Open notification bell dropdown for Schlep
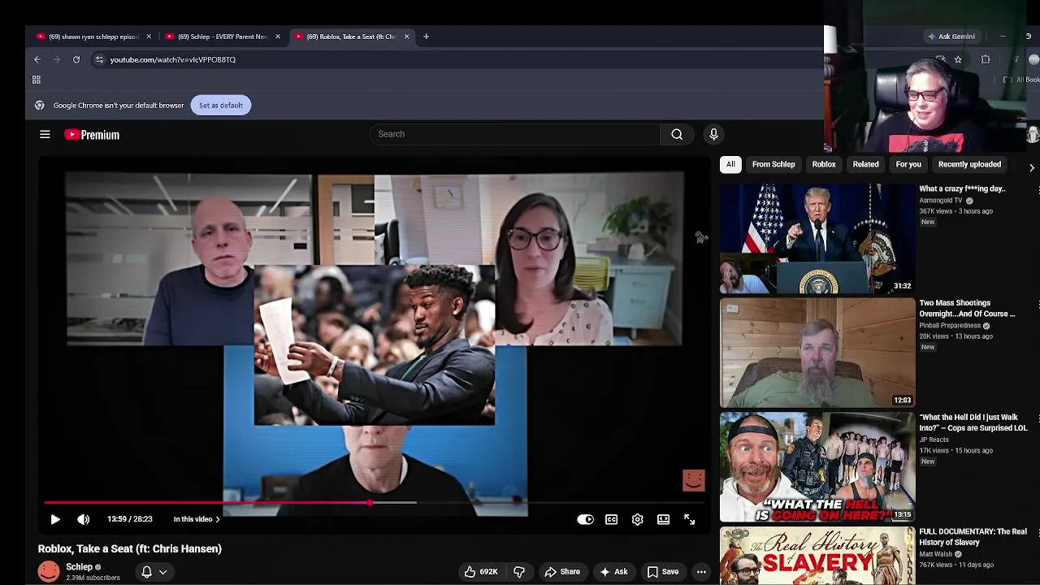 coord(154,572)
